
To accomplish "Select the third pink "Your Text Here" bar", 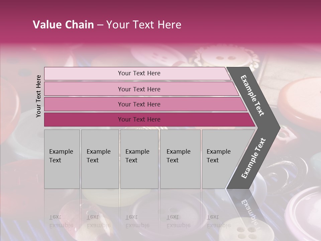I will tap(139, 104).
